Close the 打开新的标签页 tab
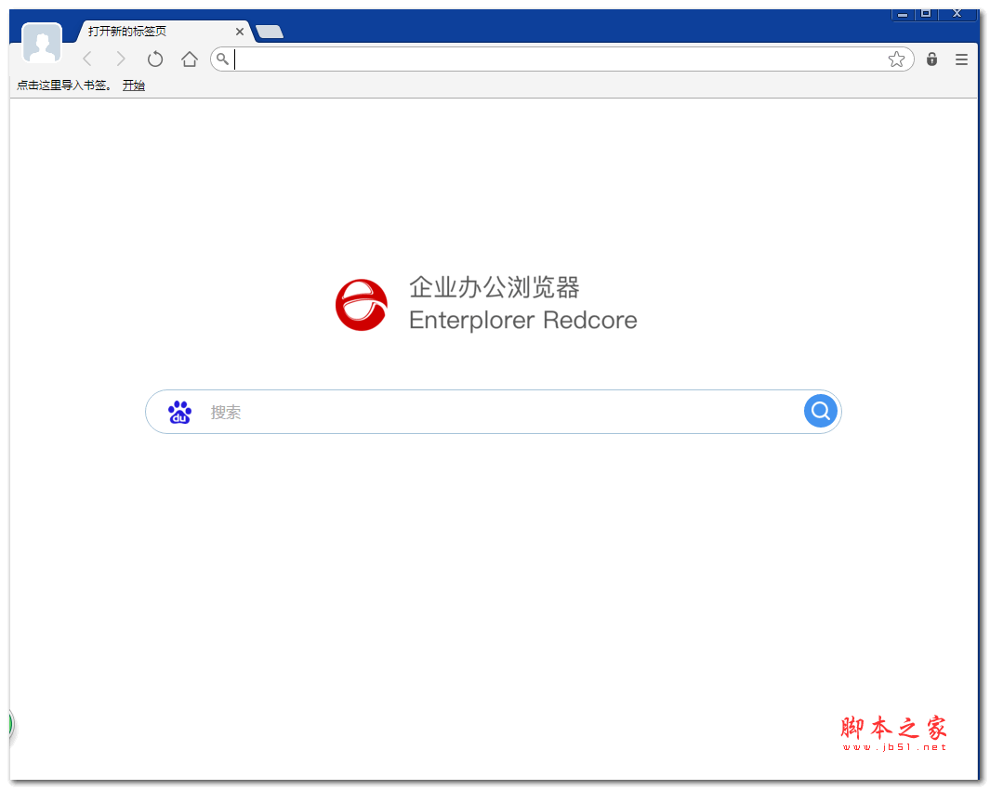 pyautogui.click(x=239, y=32)
